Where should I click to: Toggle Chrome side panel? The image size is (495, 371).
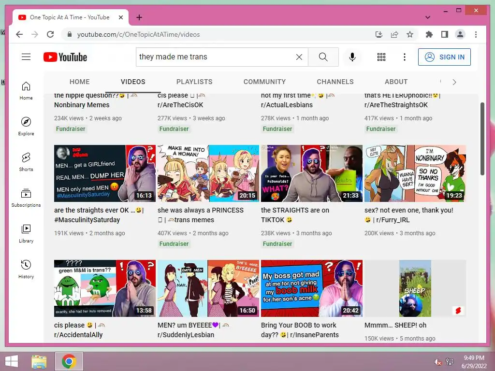coord(445,34)
